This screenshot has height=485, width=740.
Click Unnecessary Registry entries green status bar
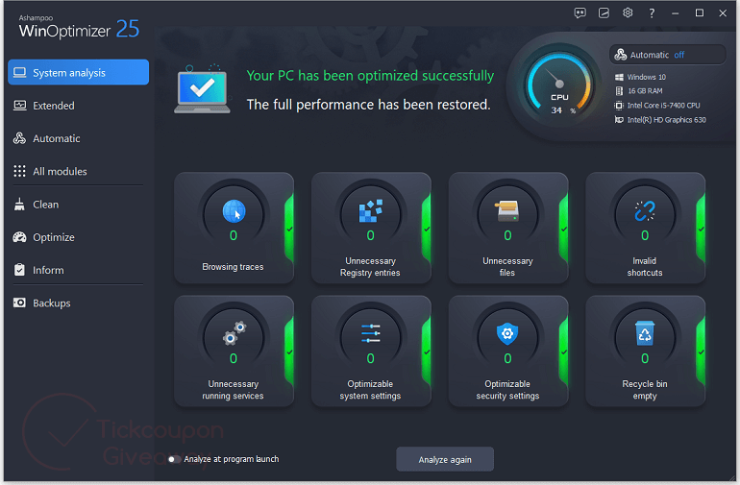point(426,229)
